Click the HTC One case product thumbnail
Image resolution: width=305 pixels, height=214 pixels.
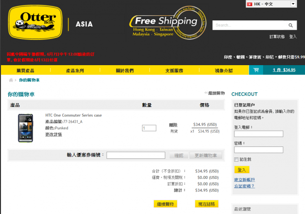(25, 128)
